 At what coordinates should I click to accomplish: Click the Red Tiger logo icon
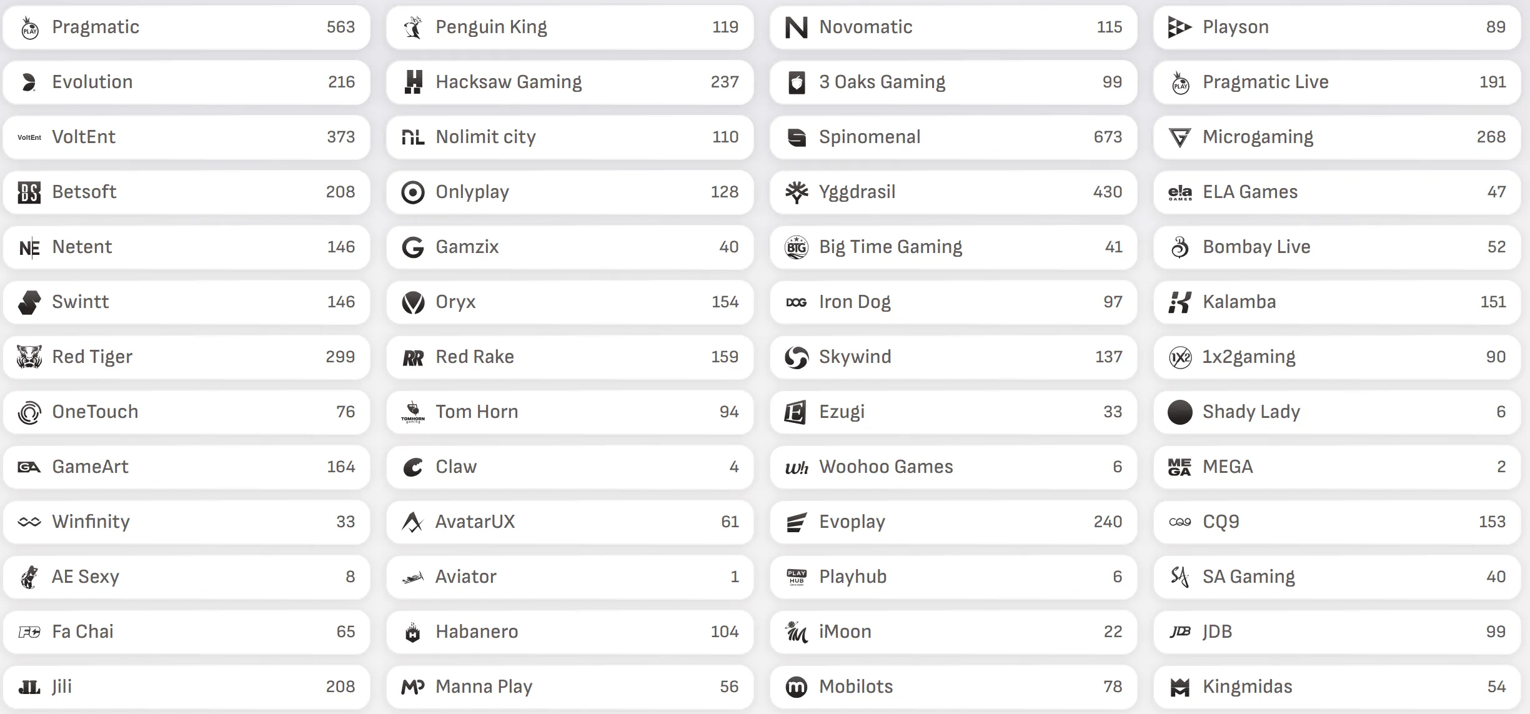[29, 357]
